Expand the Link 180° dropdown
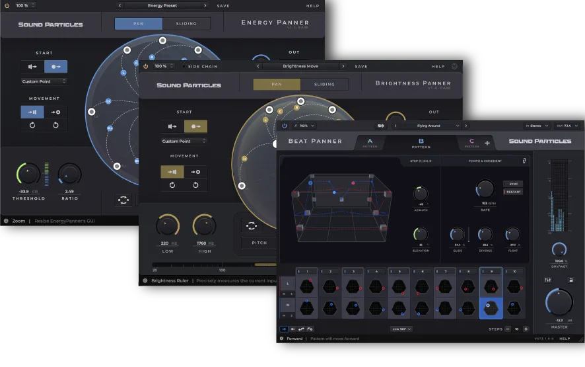Screen dimensions: 585x367 [x=401, y=329]
